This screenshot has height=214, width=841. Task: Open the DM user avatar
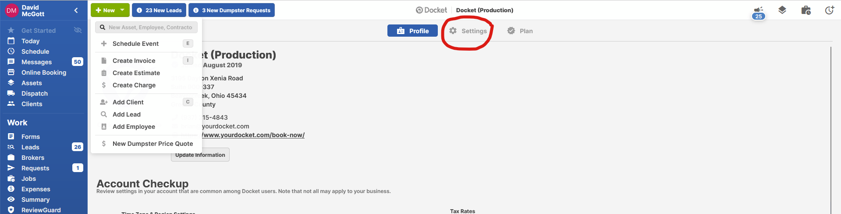tap(11, 10)
